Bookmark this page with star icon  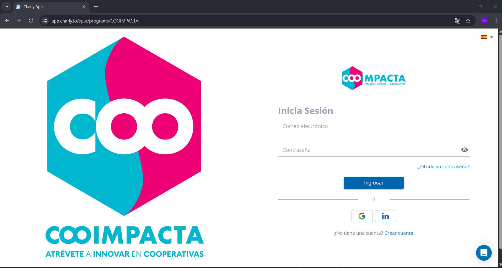(x=468, y=21)
